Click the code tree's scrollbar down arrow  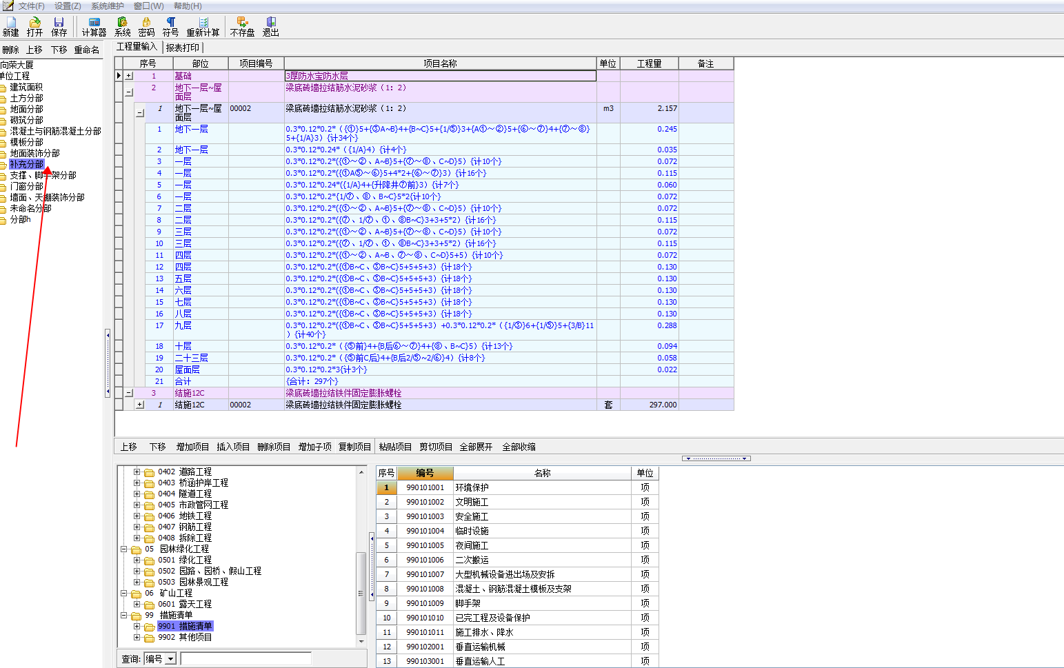click(361, 642)
